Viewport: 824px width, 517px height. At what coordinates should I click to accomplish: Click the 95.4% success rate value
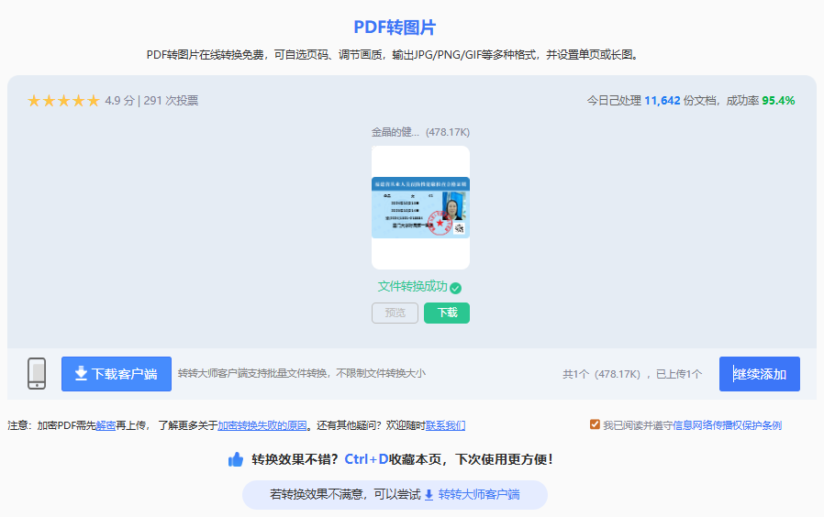pyautogui.click(x=778, y=100)
